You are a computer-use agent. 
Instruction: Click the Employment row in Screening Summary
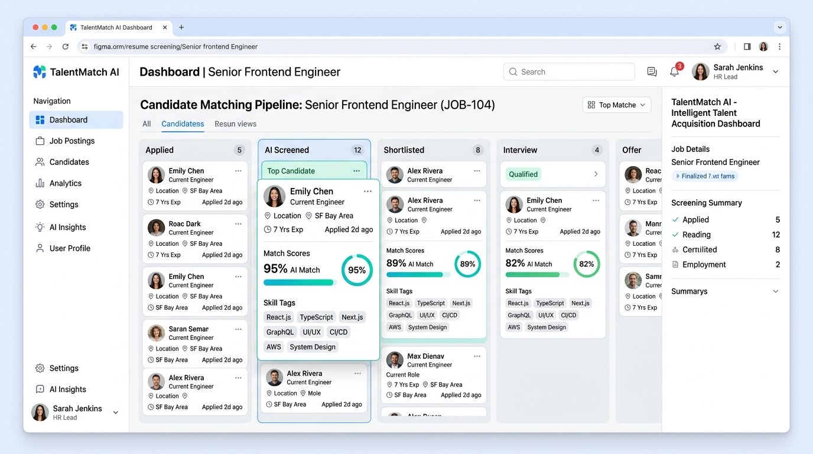click(x=726, y=265)
